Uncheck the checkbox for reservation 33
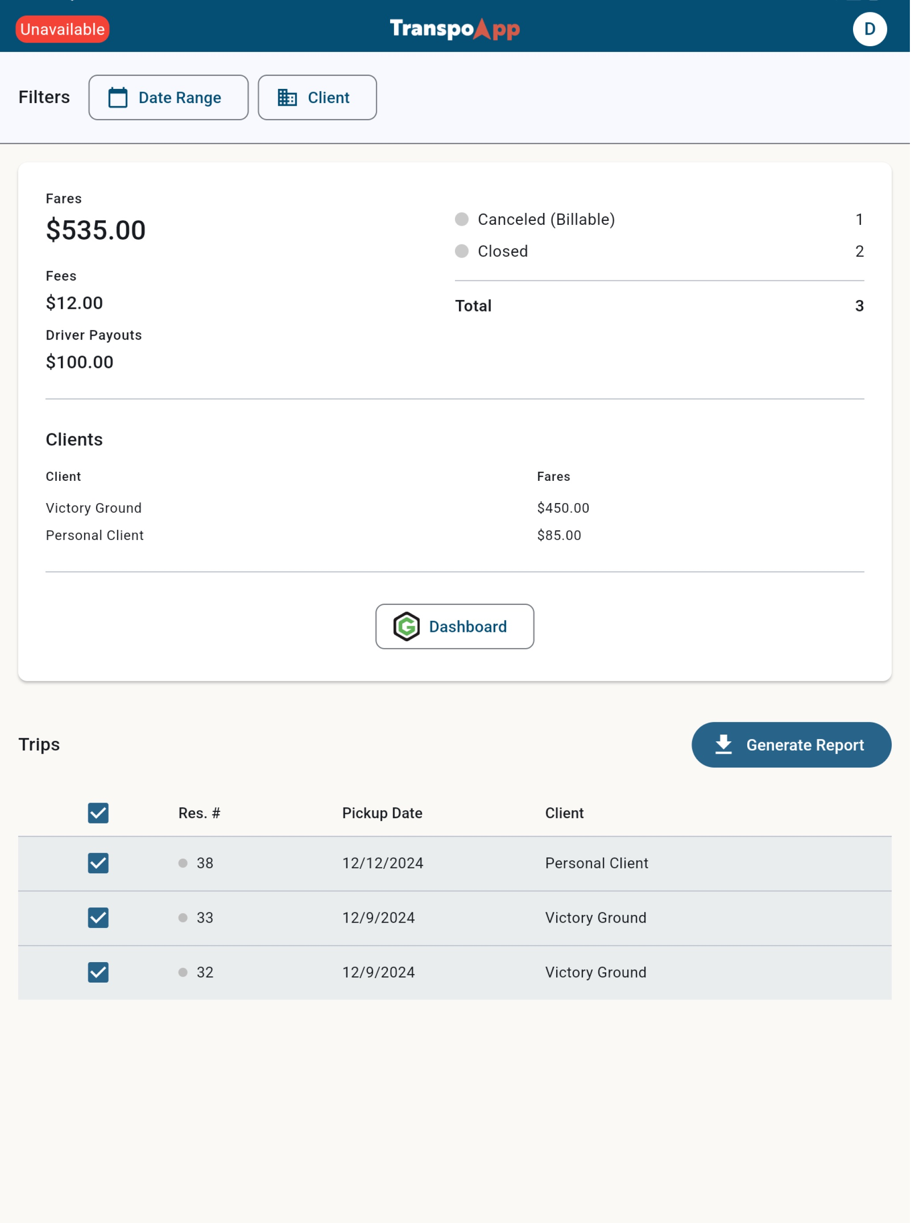Image resolution: width=917 pixels, height=1223 pixels. click(98, 918)
